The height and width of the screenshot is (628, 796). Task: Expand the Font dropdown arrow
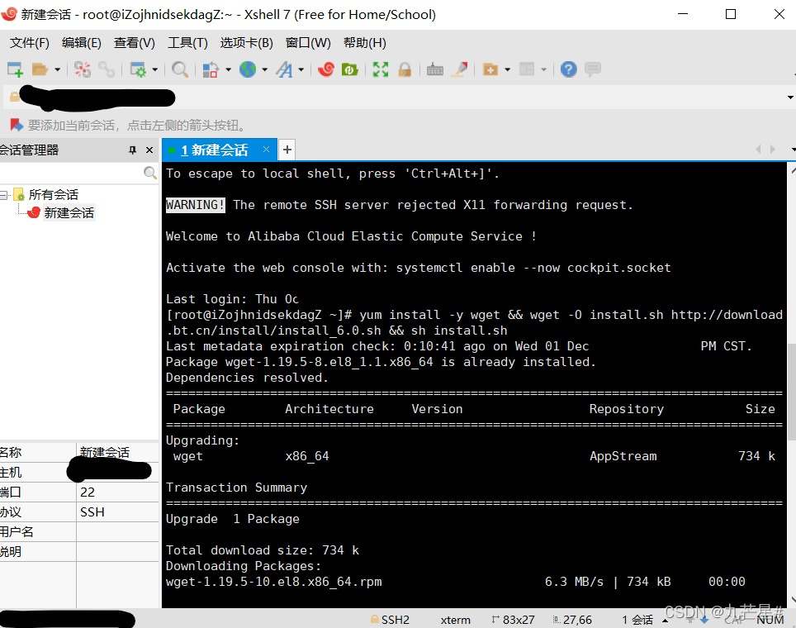pos(301,69)
